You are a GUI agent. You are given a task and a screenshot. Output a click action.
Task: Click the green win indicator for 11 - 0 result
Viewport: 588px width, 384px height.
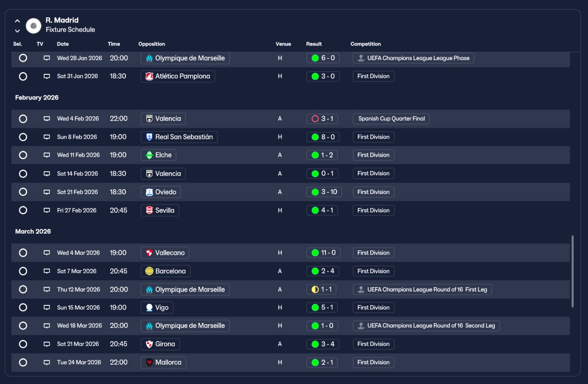click(x=315, y=253)
